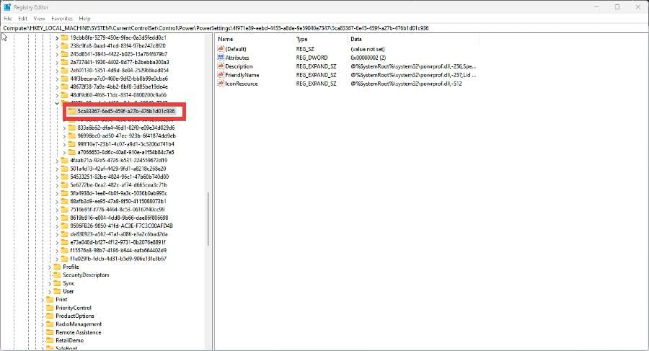Screen dimensions: 649x351
Task: Open the Edit menu
Action: pos(22,19)
